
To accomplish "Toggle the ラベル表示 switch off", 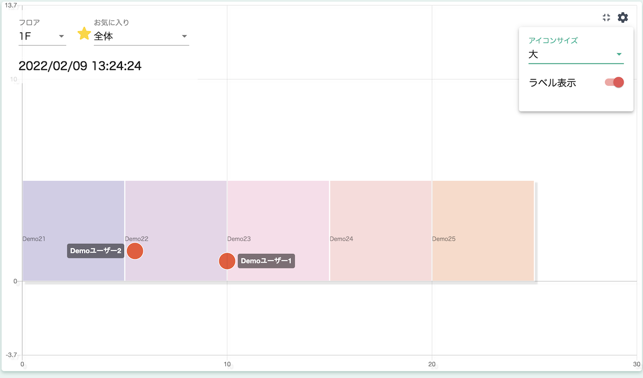I will tap(614, 82).
